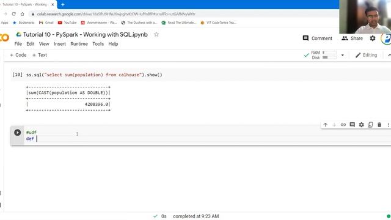The width and height of the screenshot is (391, 220).
Task: Reload the browser page
Action: [13, 14]
